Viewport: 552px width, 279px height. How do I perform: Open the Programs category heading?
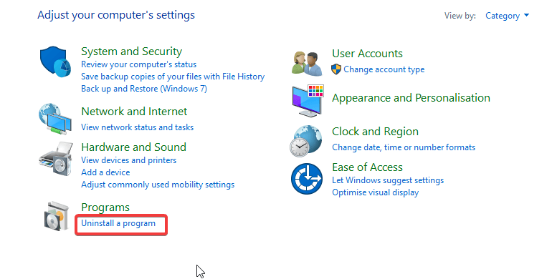[105, 207]
